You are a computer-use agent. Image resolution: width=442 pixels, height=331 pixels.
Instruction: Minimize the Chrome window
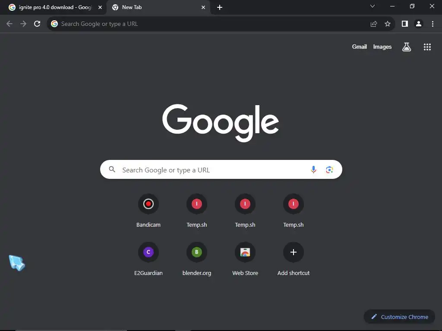click(392, 6)
